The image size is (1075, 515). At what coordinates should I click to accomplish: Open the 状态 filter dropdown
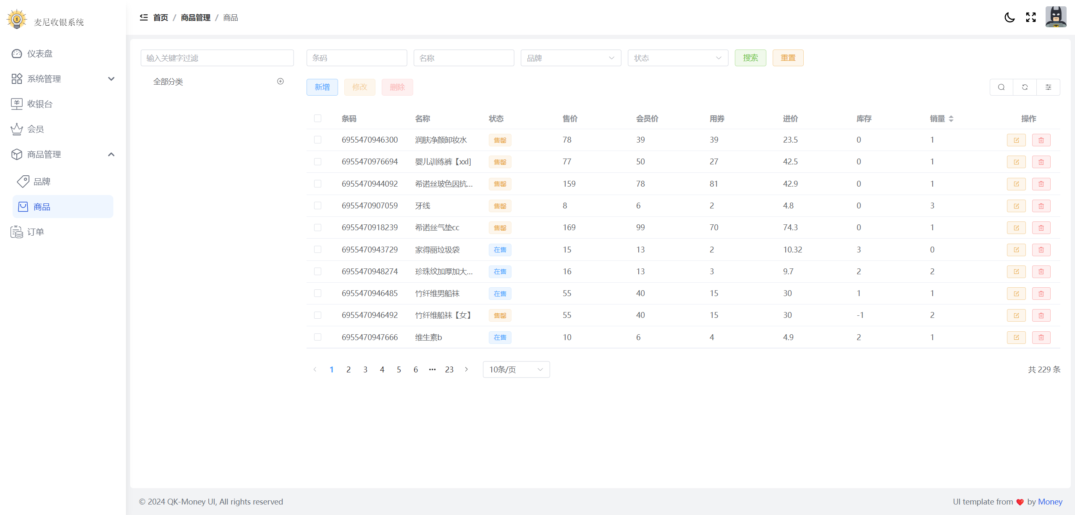click(x=678, y=58)
